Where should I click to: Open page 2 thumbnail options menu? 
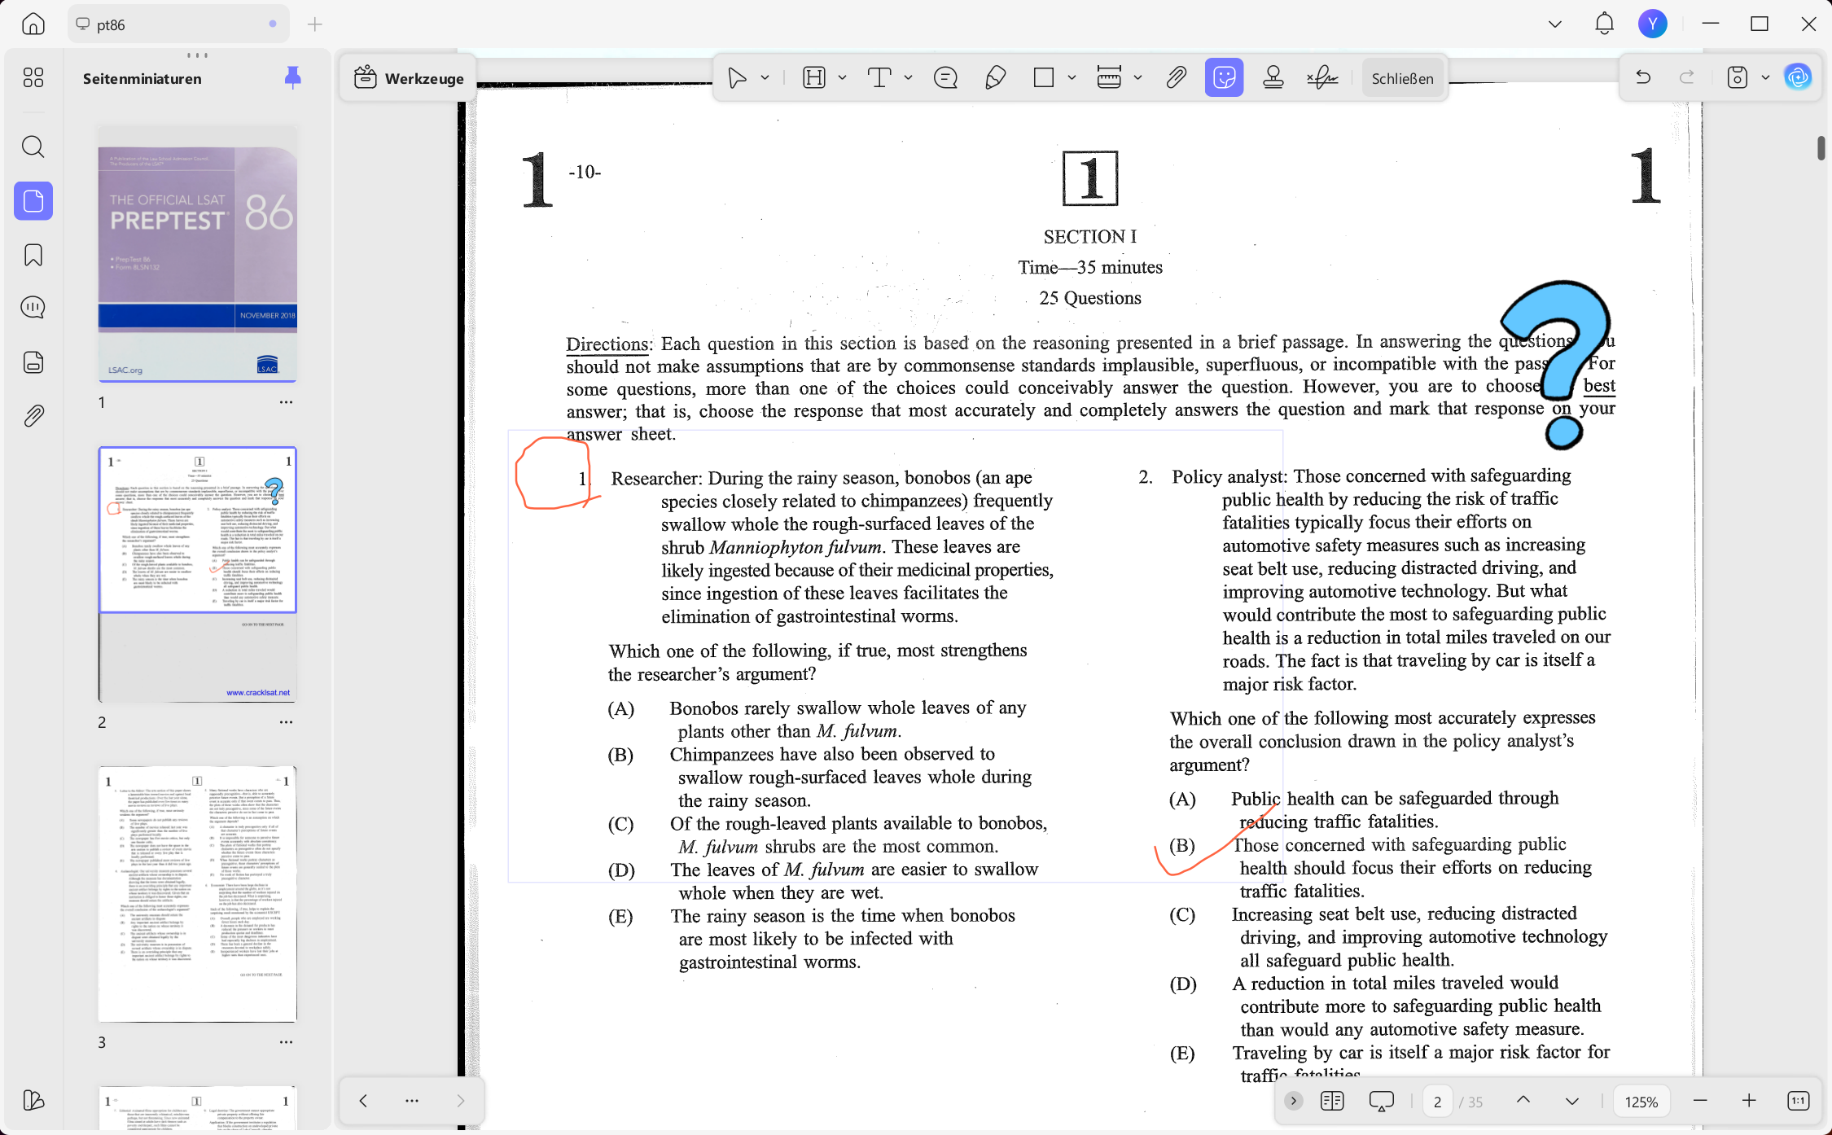coord(286,722)
